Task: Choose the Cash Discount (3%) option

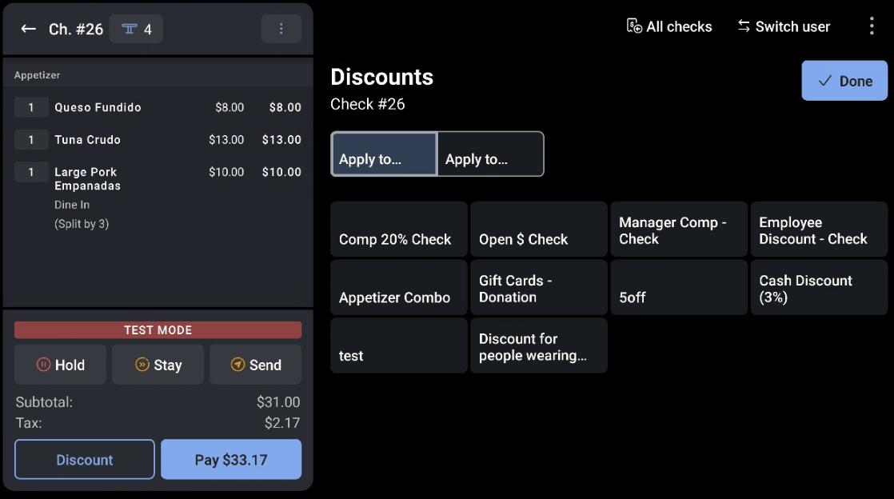Action: pyautogui.click(x=818, y=287)
